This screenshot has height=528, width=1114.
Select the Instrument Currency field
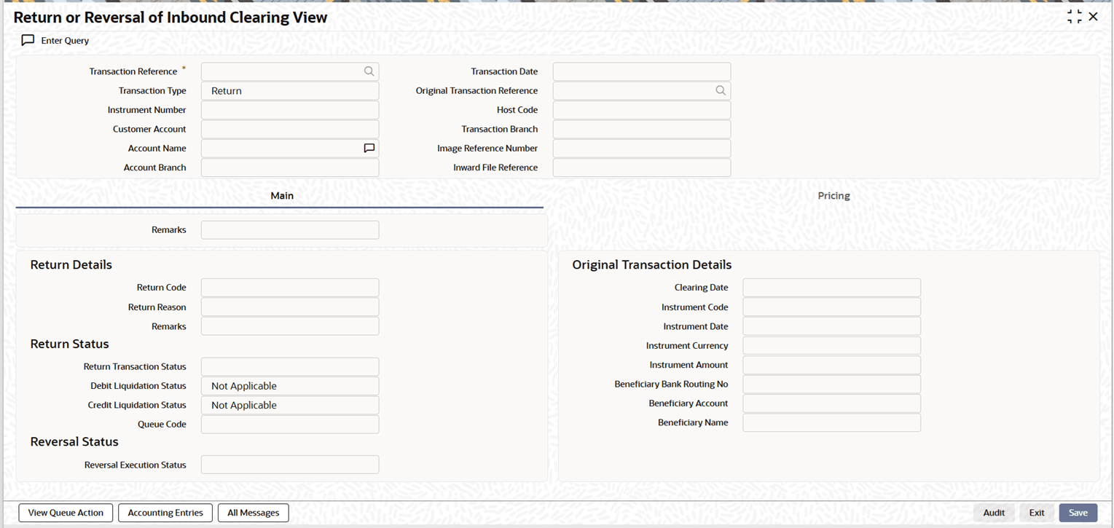(x=832, y=346)
